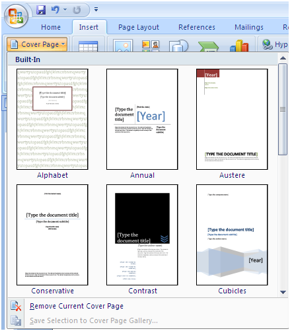Image resolution: width=290 pixels, height=331 pixels.
Task: Click the Hyperlink globe icon
Action: (x=268, y=44)
